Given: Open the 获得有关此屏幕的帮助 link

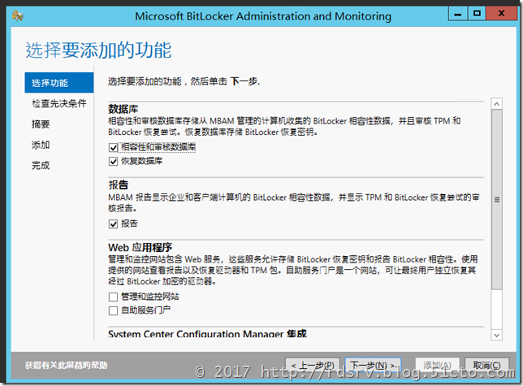Looking at the screenshot, I should [x=66, y=366].
